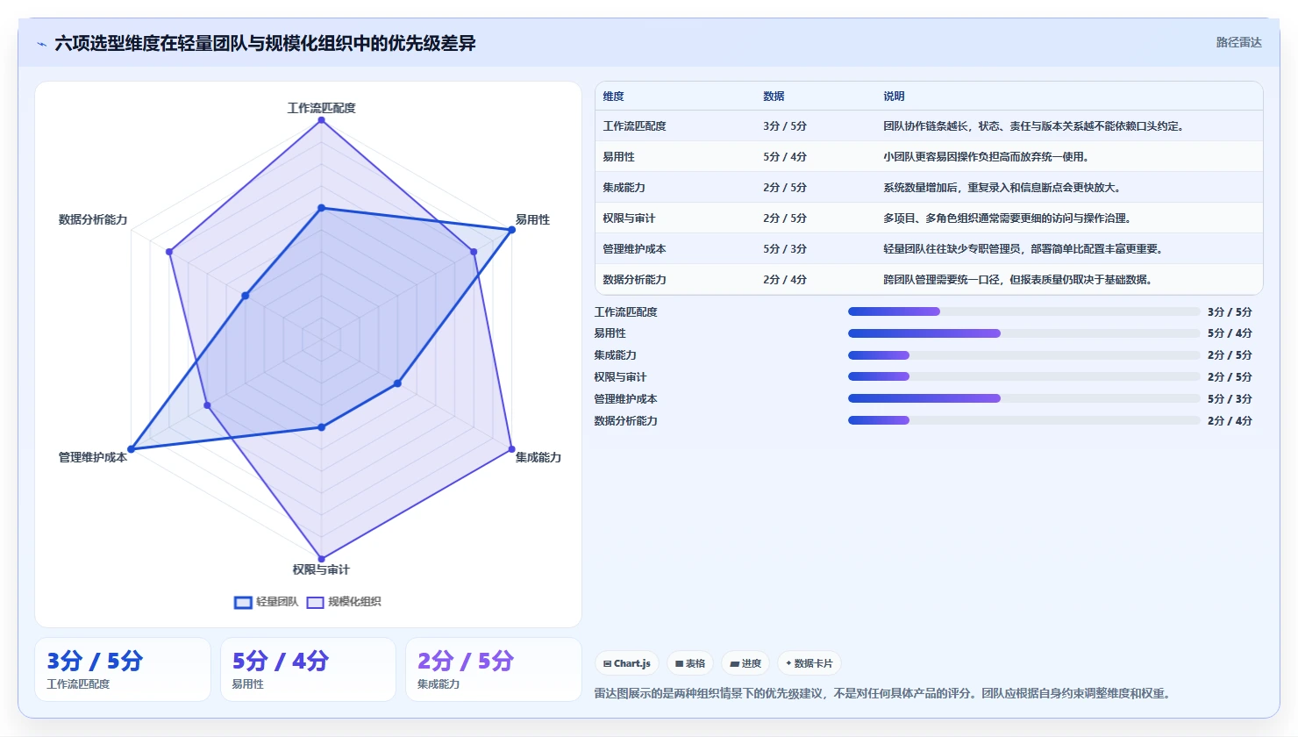Click the 5分 / 3分 value in table
The image size is (1298, 737).
click(785, 249)
